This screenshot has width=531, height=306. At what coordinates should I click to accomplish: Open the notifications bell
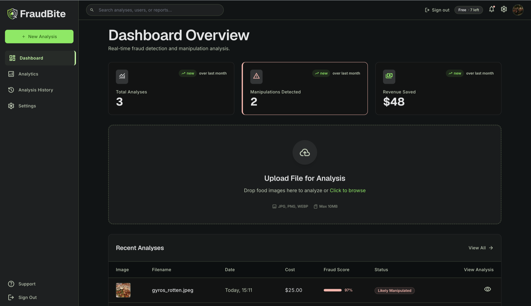491,9
